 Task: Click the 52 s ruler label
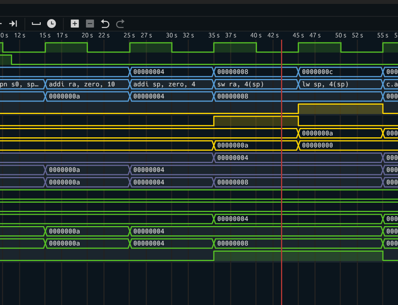pyautogui.click(x=358, y=35)
